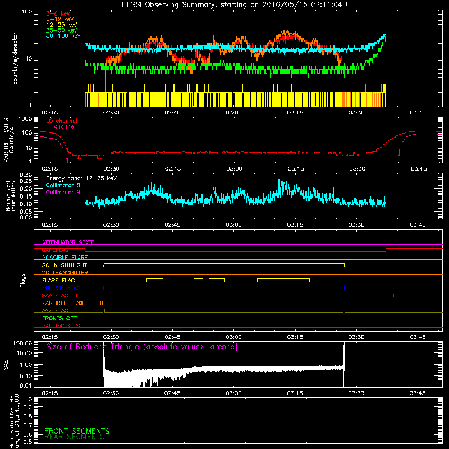449x449 pixels.
Task: Click the counts/s/detector axis label
Action: click(x=15, y=58)
